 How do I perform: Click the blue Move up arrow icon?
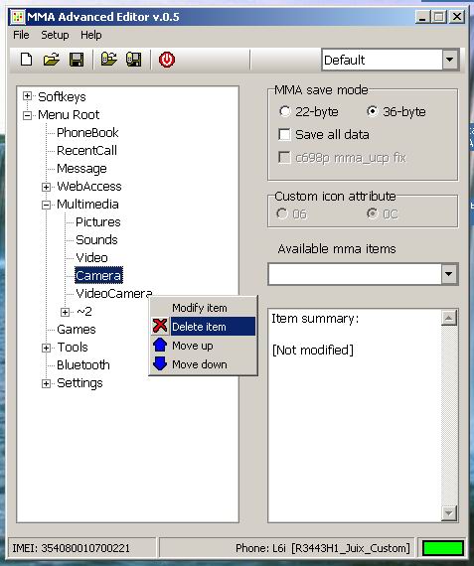160,345
